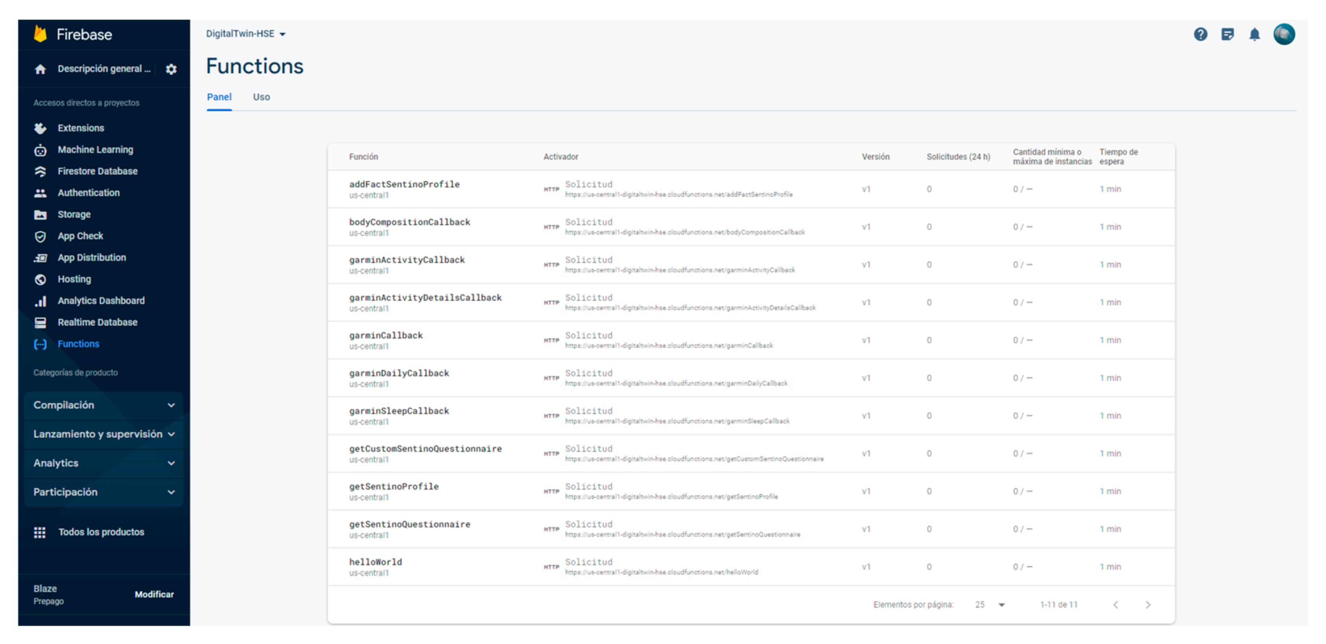Click the Extensions sidebar icon
This screenshot has height=644, width=1326.
click(40, 128)
